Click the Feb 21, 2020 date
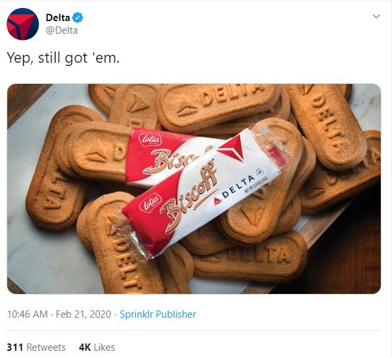This screenshot has height=358, width=392. coord(83,314)
